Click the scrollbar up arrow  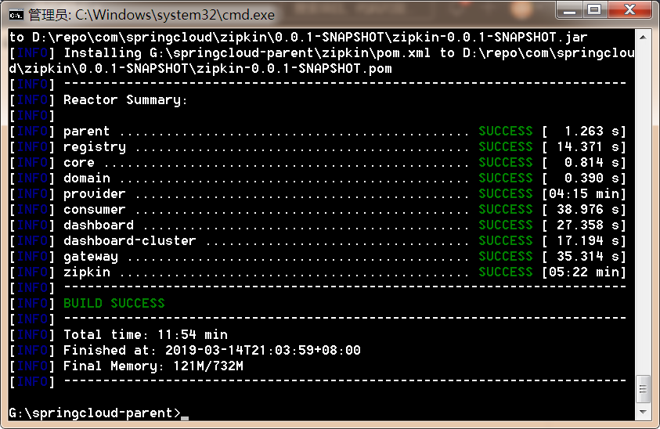tap(643, 38)
